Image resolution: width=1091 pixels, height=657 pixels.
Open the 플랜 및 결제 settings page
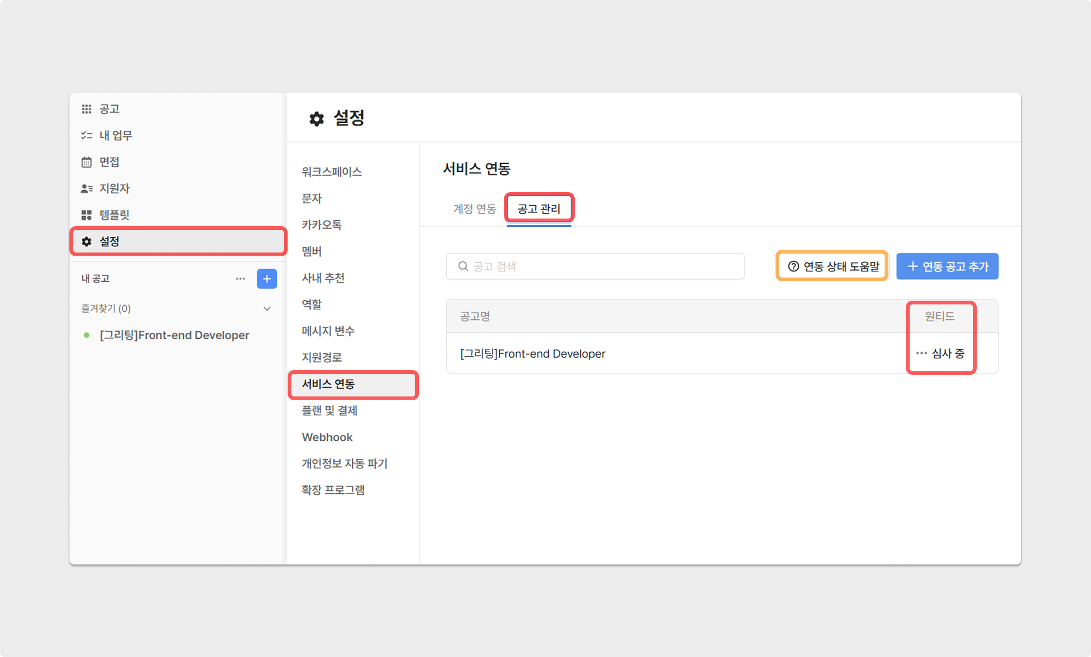330,411
